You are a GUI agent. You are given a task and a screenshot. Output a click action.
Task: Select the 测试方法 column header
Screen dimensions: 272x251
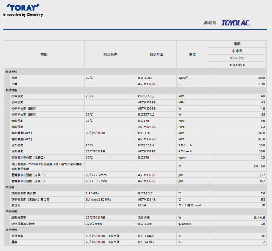[x=156, y=54]
